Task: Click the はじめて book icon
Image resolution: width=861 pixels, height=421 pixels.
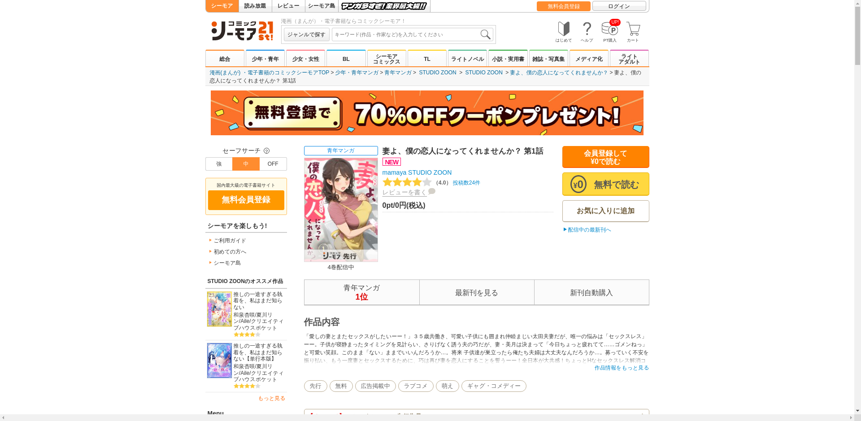Action: (x=563, y=30)
